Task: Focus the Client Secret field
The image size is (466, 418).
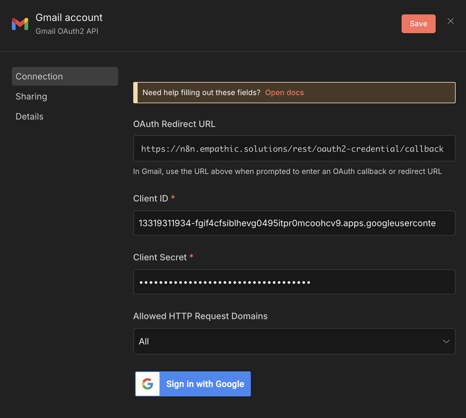Action: (294, 282)
